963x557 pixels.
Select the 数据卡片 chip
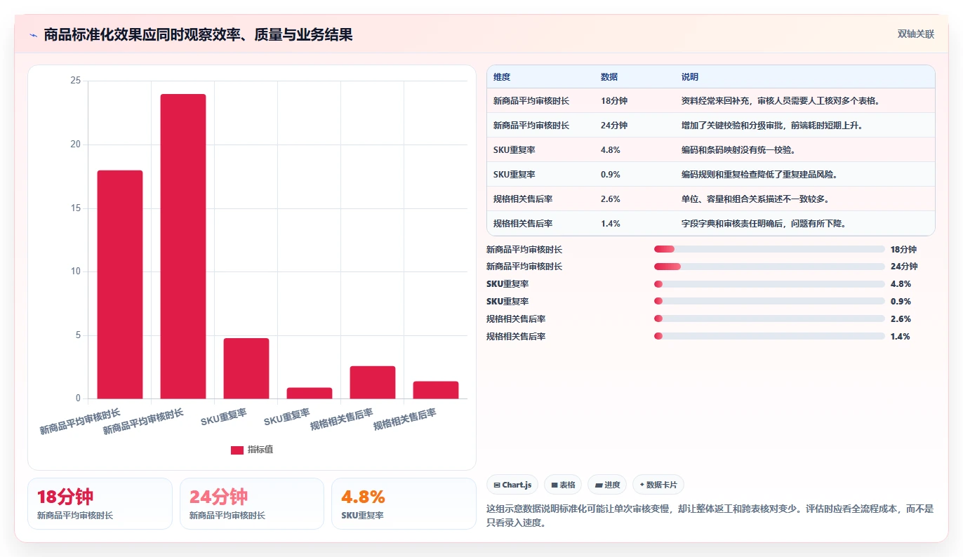pos(658,485)
